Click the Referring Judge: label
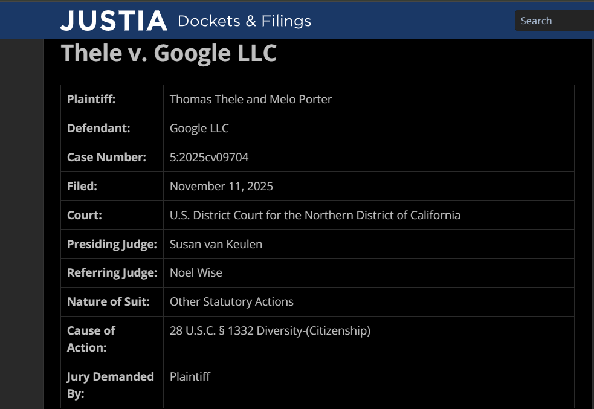This screenshot has width=594, height=409. [x=112, y=272]
